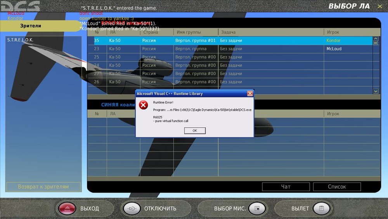Click the R6025 error code text
The image size is (388, 219).
(x=158, y=117)
